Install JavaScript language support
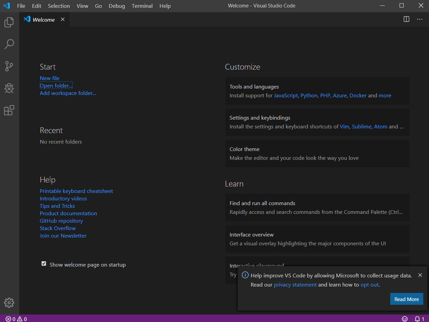The image size is (429, 322). (x=286, y=96)
